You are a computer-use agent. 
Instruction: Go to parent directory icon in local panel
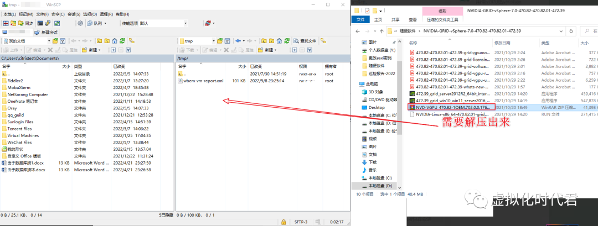[x=99, y=41]
